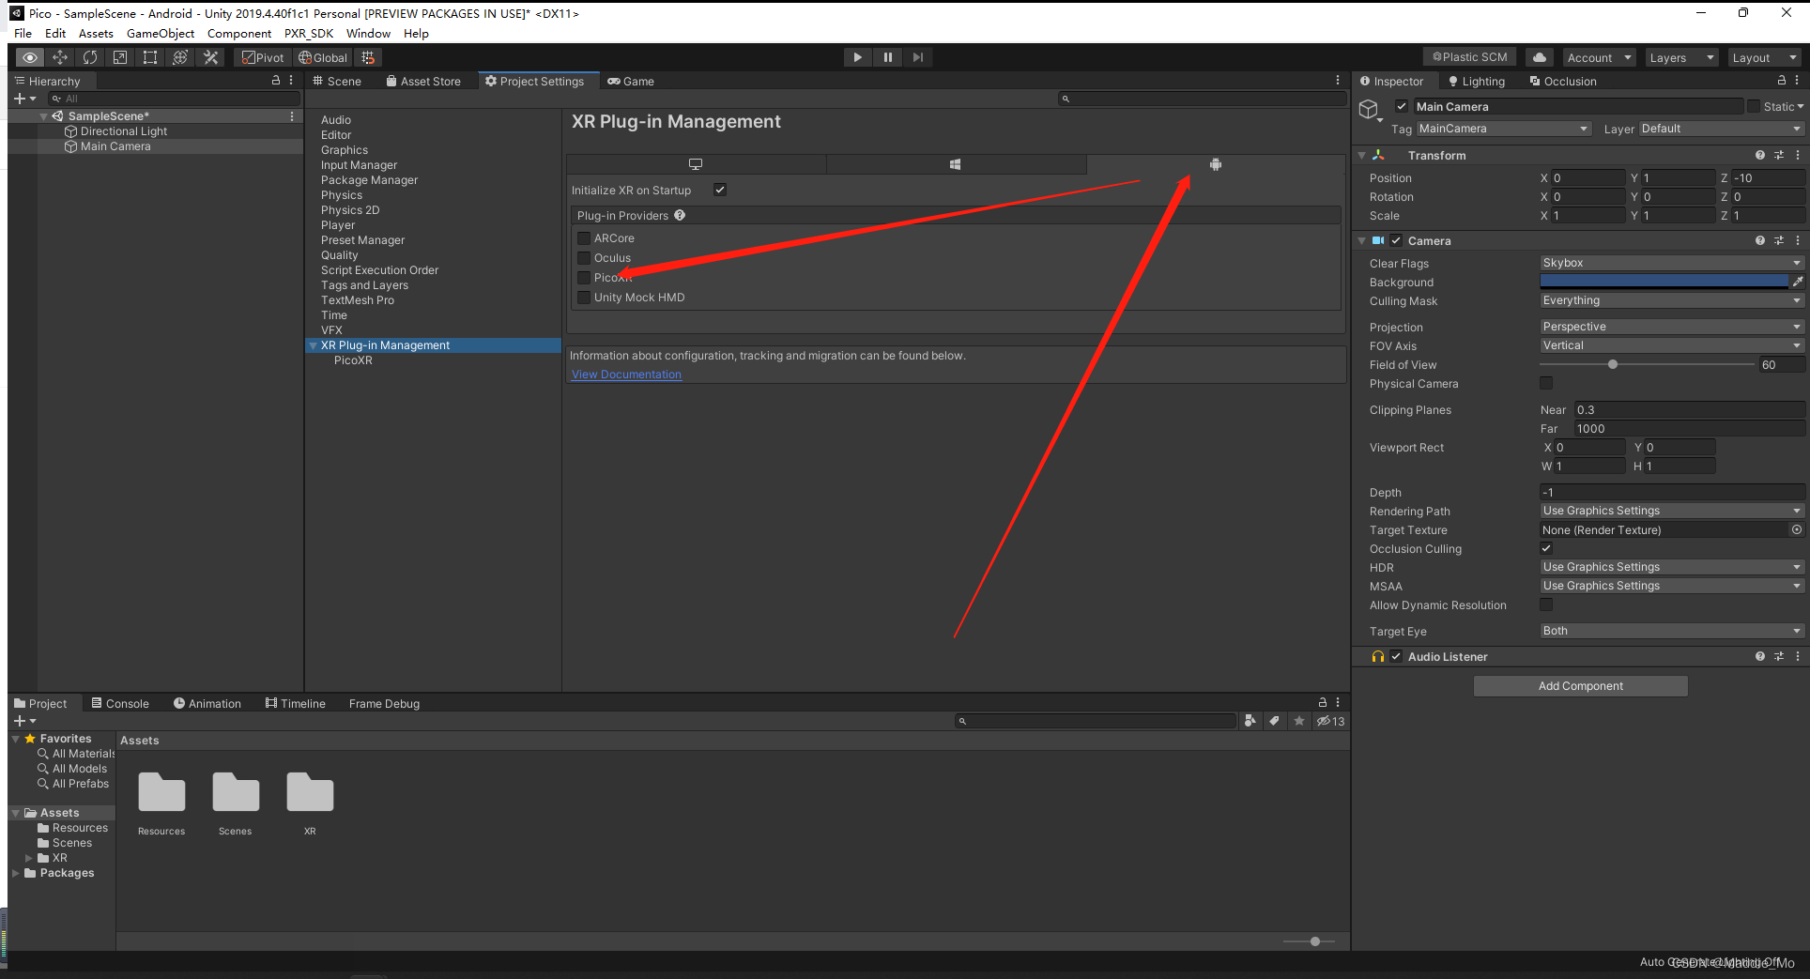The width and height of the screenshot is (1810, 979).
Task: Switch to the Lighting tab
Action: coord(1477,81)
